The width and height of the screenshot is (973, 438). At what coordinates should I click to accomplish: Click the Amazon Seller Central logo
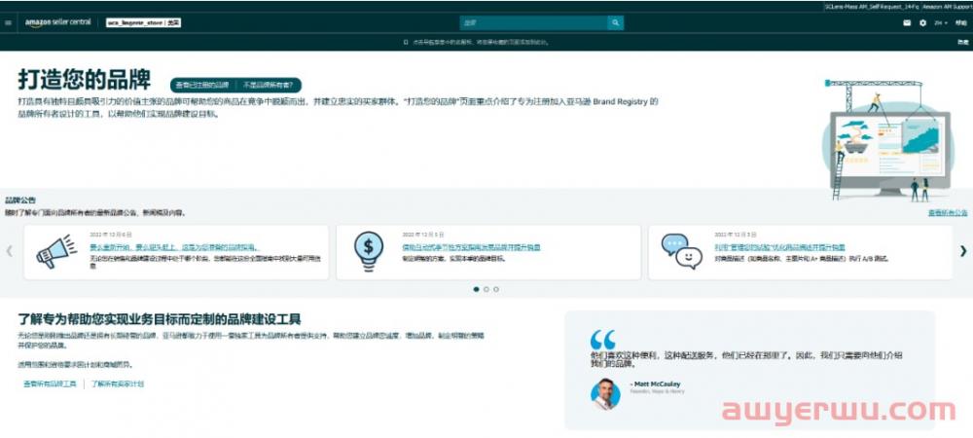click(60, 22)
